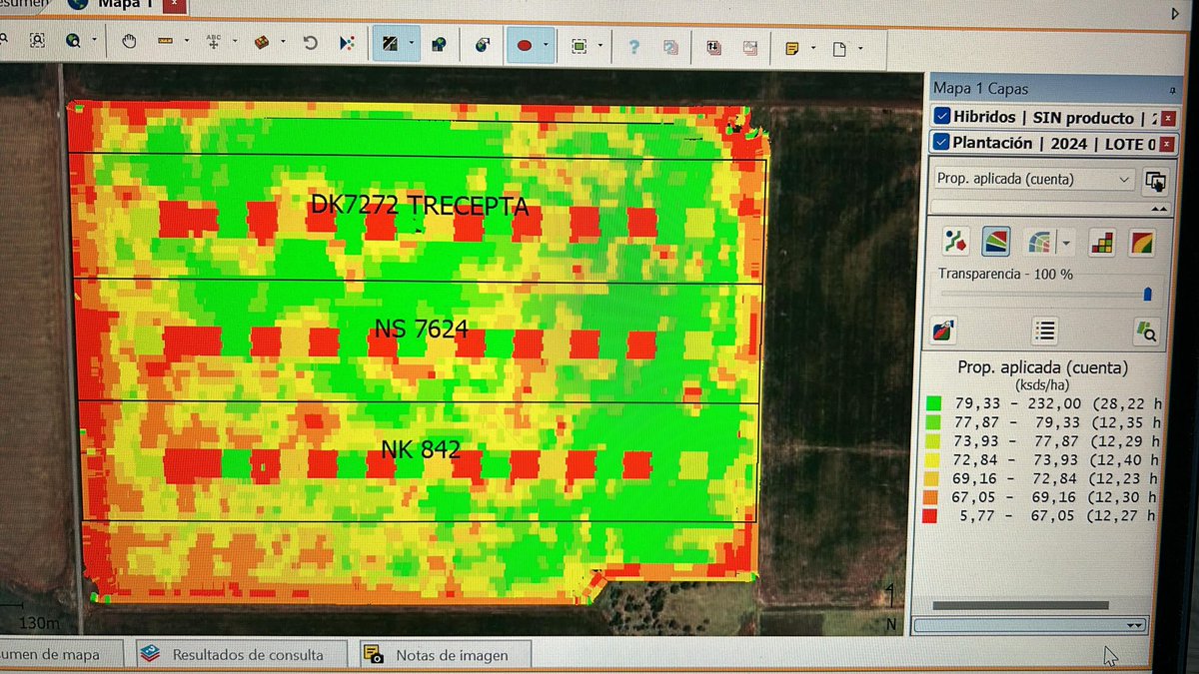
Task: Click the rainbow arc legend style icon
Action: tap(1040, 242)
